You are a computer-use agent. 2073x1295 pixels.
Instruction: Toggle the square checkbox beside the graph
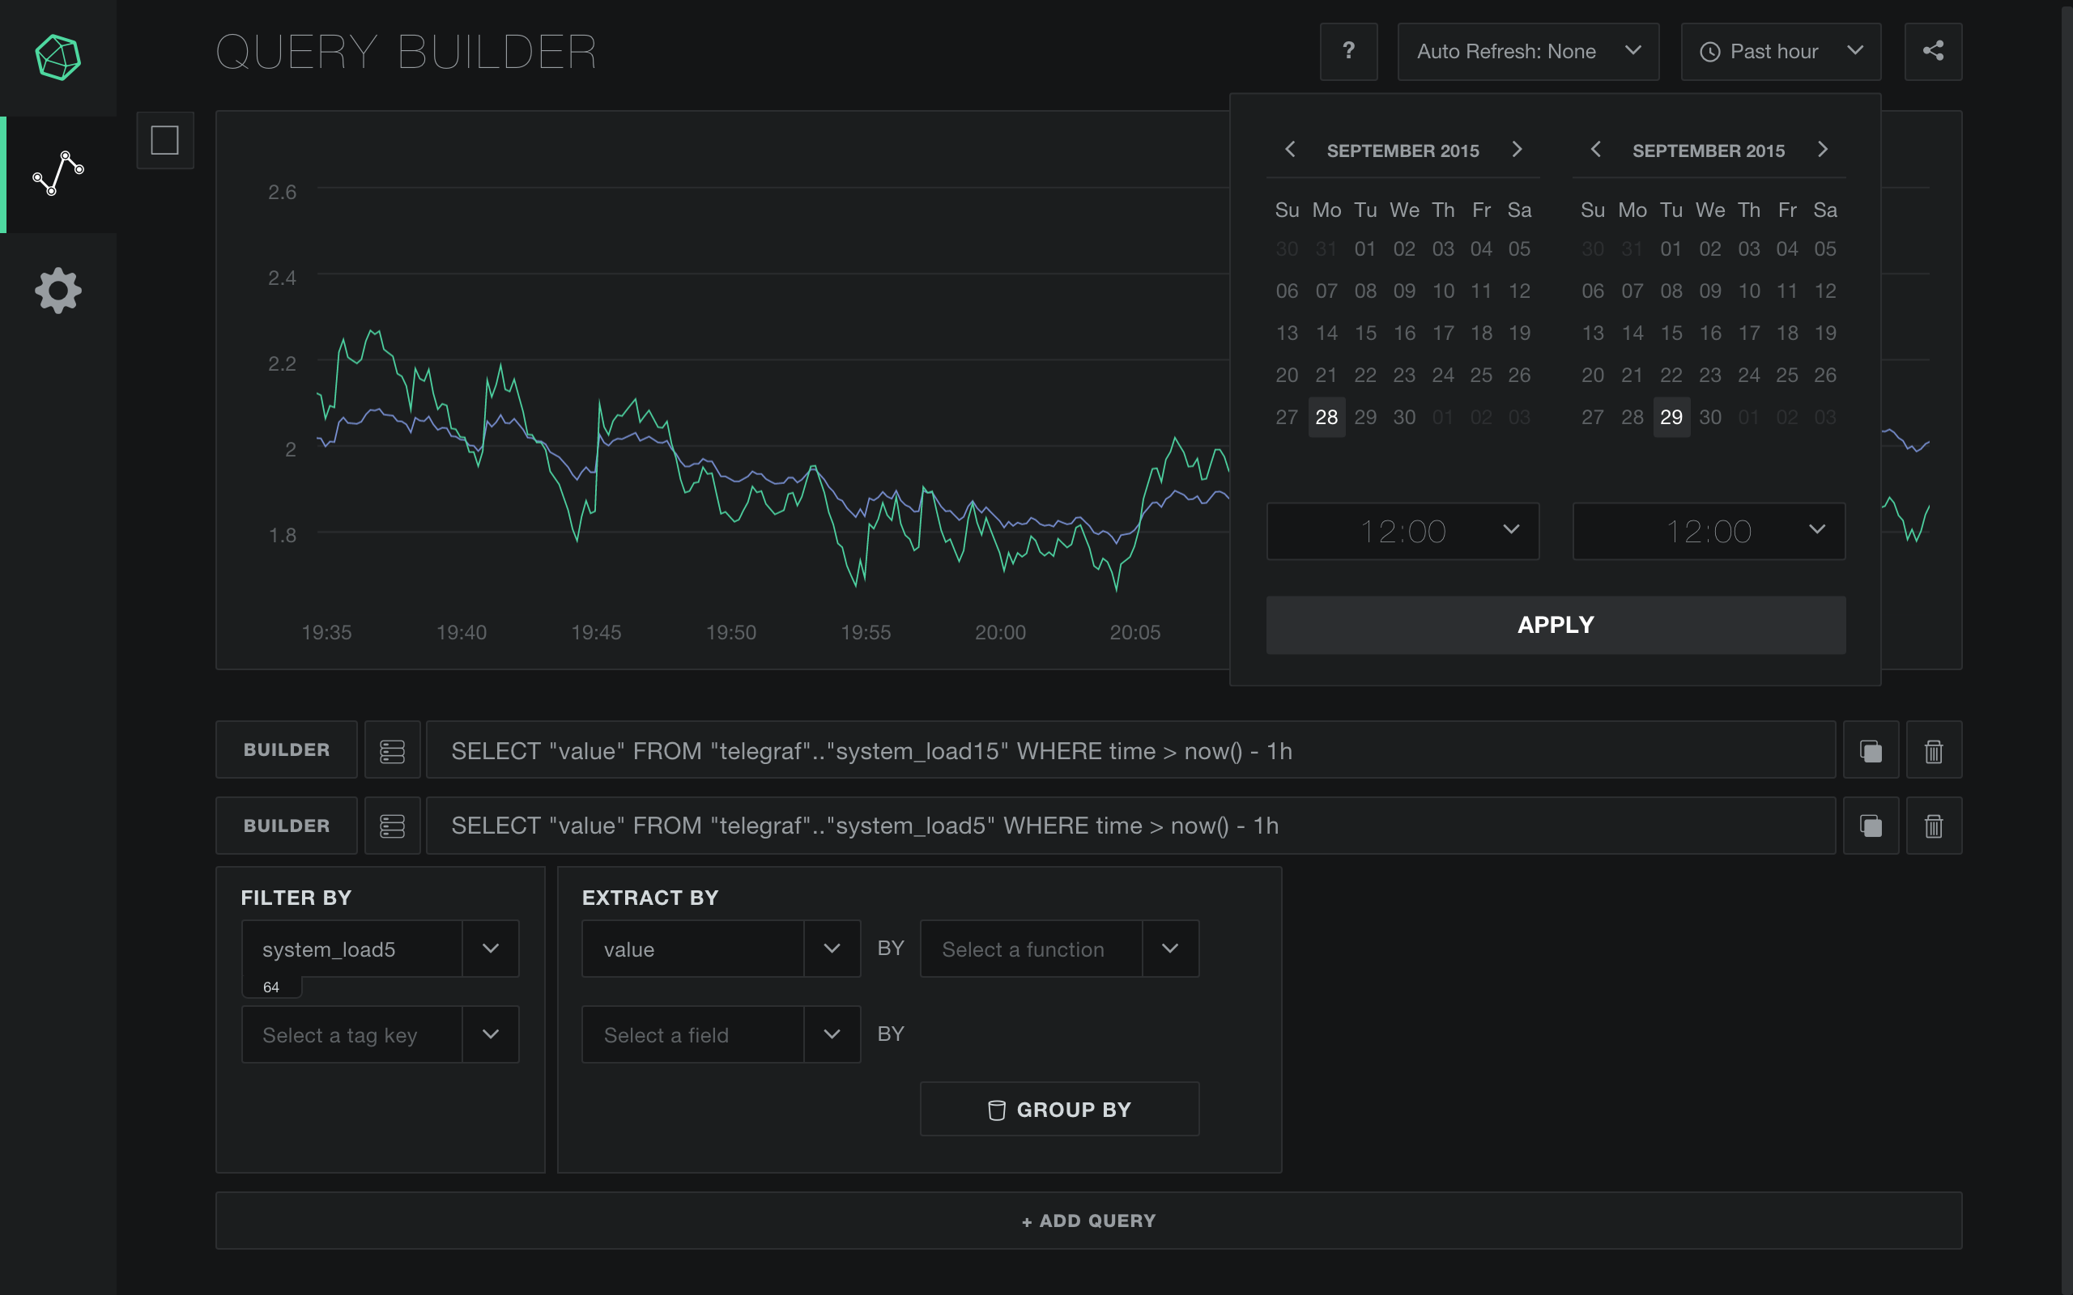coord(164,139)
